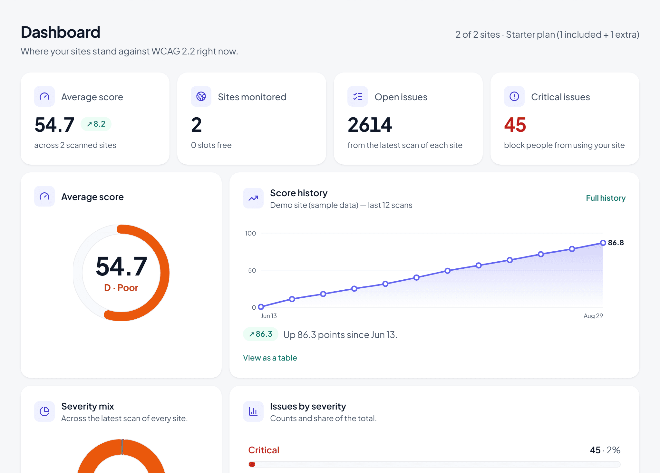660x473 pixels.
Task: Click the up-arrow 86.3 trend badge
Action: (x=261, y=334)
